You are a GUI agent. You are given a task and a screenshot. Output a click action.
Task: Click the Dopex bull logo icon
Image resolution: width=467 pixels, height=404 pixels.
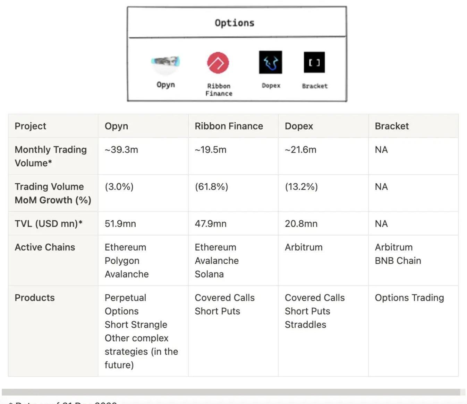(x=271, y=62)
